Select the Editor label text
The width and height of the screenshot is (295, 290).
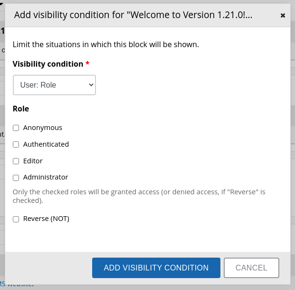click(x=33, y=161)
